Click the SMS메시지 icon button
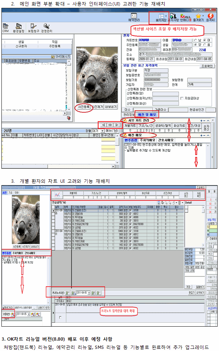The width and height of the screenshot is (219, 351). click(60, 57)
